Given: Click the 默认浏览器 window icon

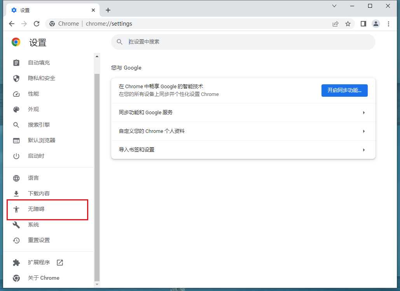Looking at the screenshot, I should click(x=16, y=141).
